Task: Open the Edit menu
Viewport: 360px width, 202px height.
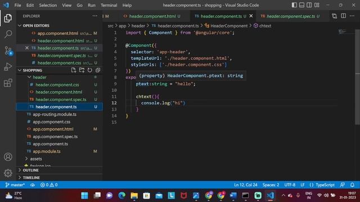Action: 30,5
